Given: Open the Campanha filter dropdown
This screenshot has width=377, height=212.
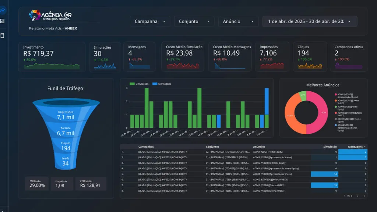Looking at the screenshot, I should click(x=150, y=21).
